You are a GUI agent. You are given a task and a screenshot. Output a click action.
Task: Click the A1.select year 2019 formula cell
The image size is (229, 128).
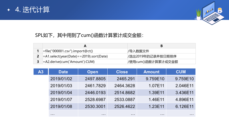click(x=85, y=56)
